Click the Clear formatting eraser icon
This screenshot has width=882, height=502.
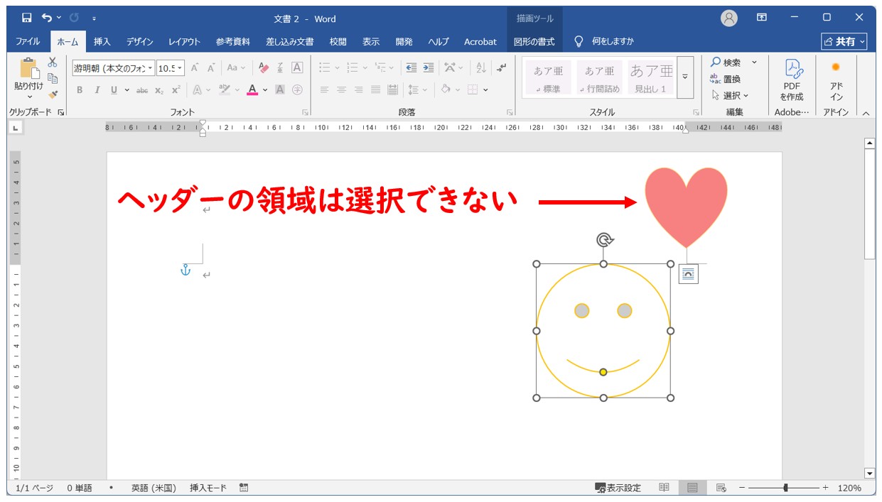coord(264,68)
